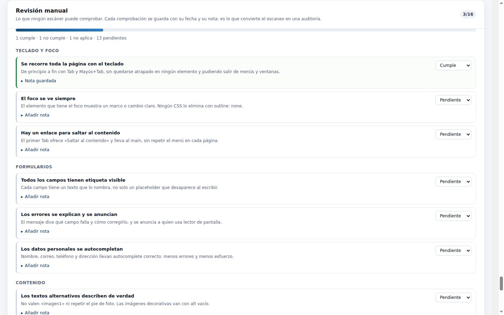This screenshot has width=504, height=315.
Task: Open status dropdown for visible label fields check
Action: pos(453,182)
